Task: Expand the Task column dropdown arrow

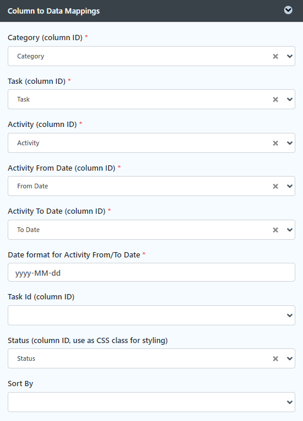Action: pyautogui.click(x=289, y=100)
